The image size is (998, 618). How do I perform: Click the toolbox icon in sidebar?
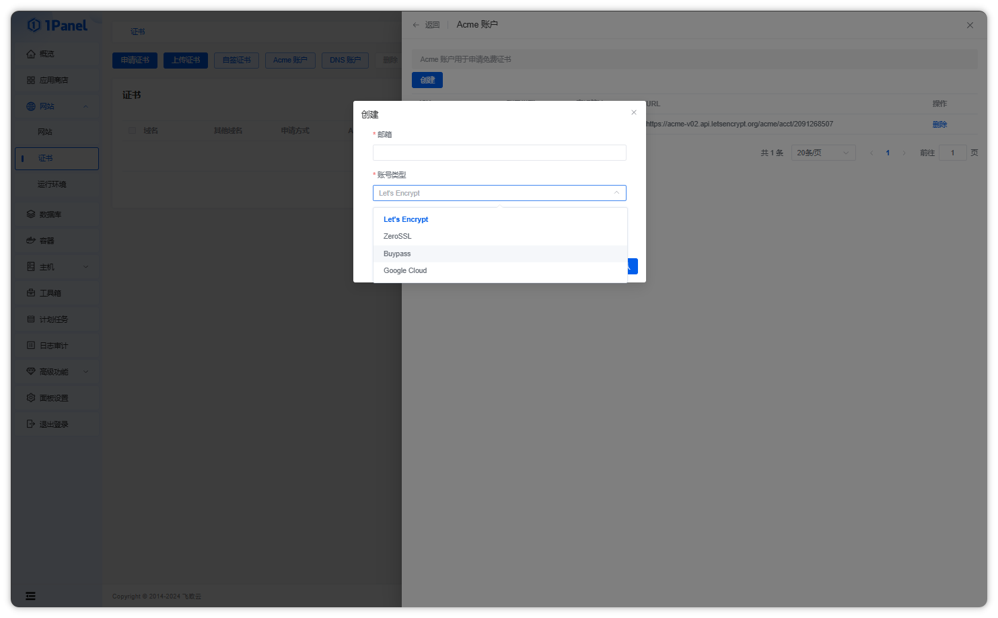tap(31, 293)
